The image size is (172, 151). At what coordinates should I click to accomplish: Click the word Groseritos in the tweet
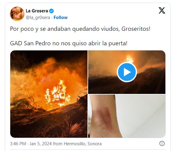pos(136,29)
